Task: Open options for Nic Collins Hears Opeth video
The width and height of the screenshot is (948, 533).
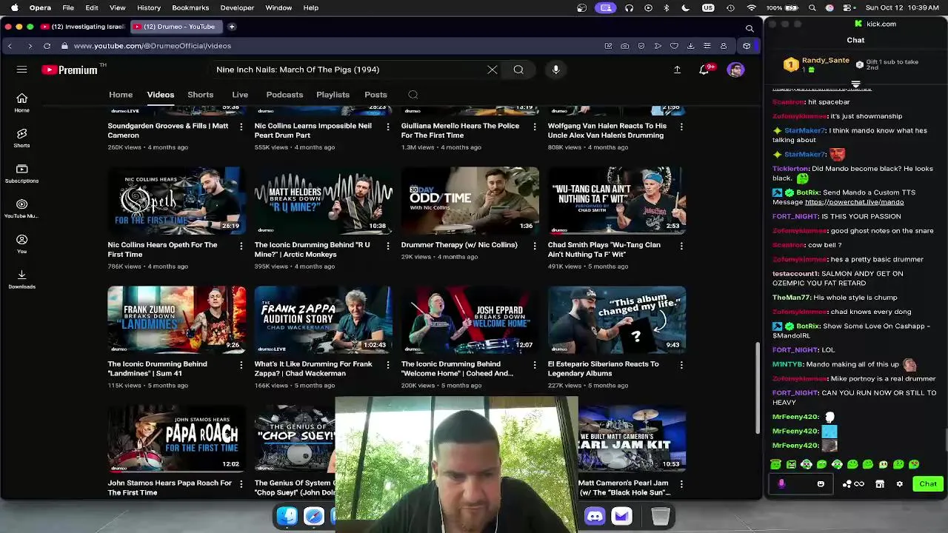Action: click(241, 246)
